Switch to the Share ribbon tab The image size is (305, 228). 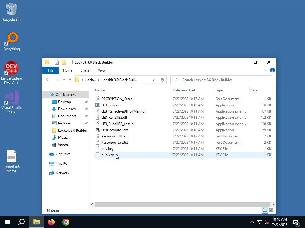coord(85,70)
